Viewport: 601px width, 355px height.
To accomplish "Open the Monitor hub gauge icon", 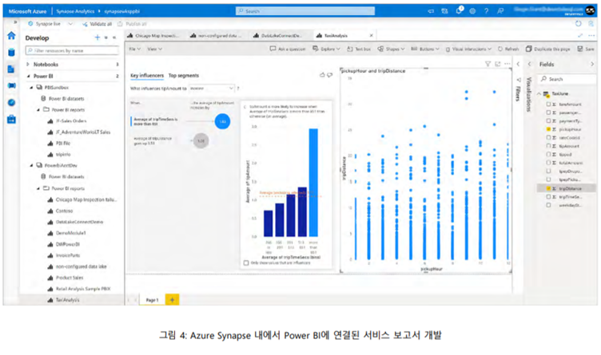I will [11, 103].
